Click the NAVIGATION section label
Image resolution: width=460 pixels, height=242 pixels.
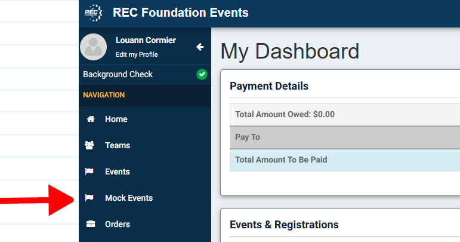(104, 95)
